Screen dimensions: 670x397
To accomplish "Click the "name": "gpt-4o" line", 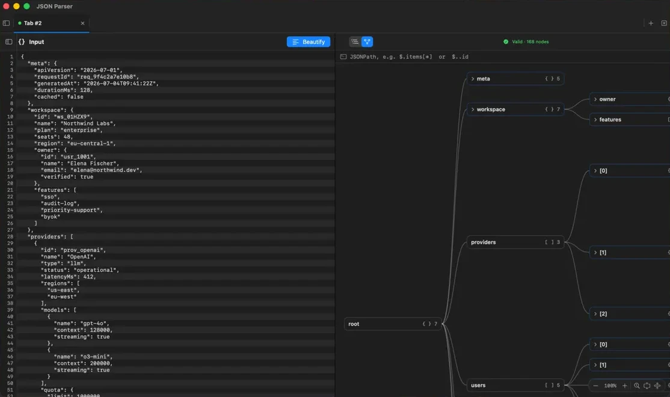I will pos(82,324).
